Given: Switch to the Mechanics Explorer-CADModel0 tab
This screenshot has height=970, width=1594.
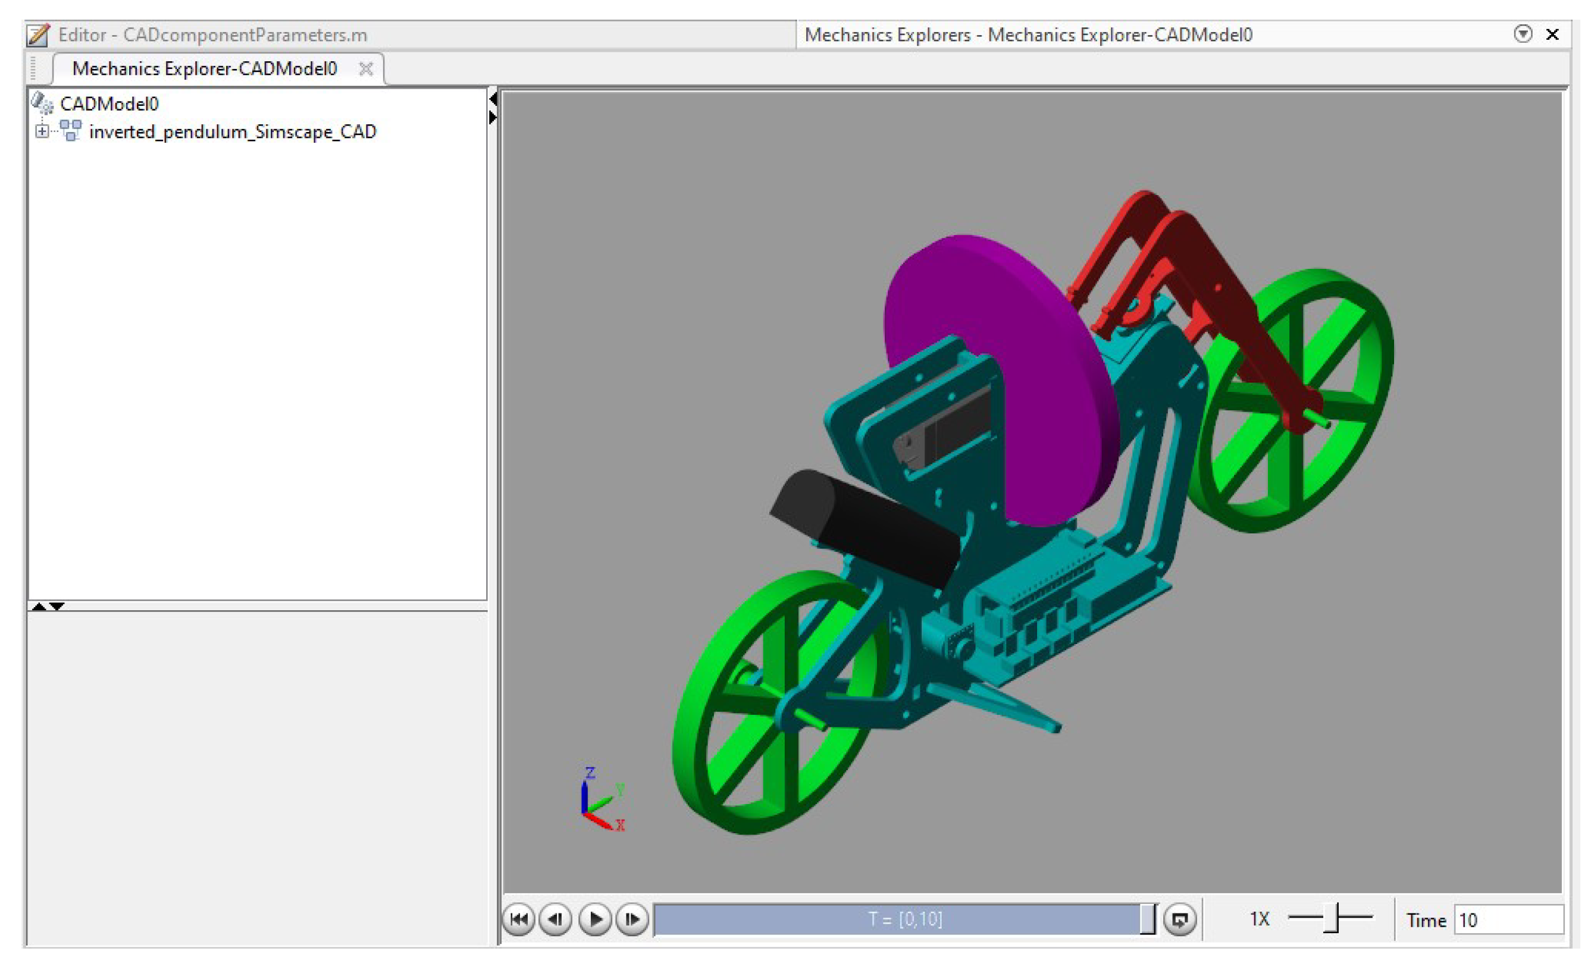Looking at the screenshot, I should pos(205,68).
